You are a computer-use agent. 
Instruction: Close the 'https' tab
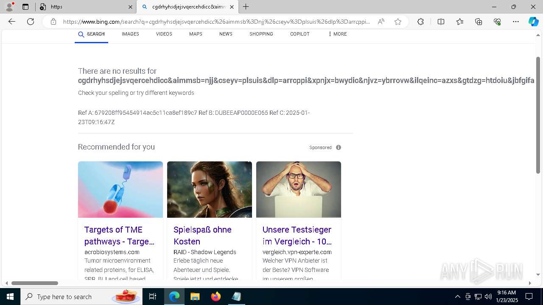pyautogui.click(x=130, y=7)
